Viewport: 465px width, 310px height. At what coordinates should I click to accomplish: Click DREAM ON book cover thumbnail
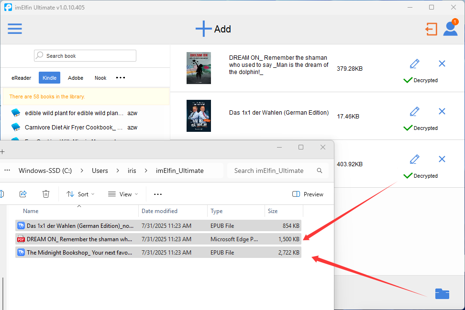point(199,68)
